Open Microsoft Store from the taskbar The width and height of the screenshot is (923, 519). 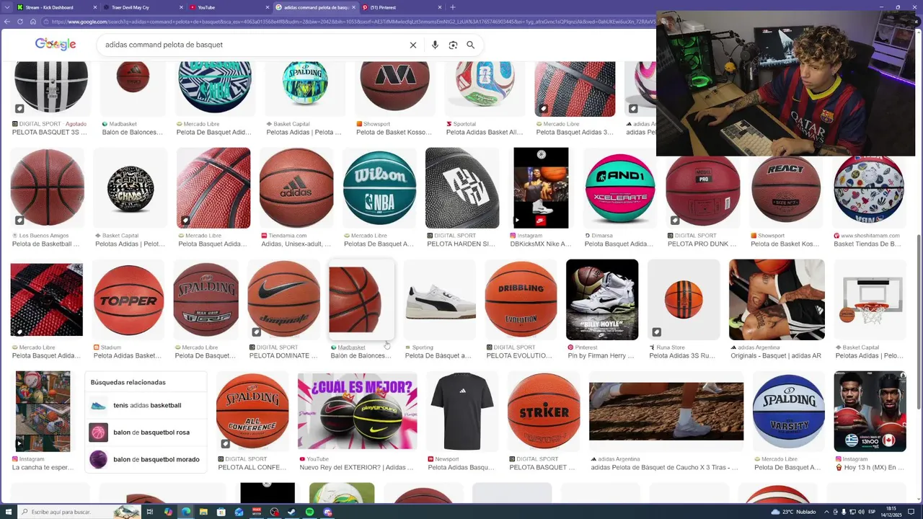coord(221,512)
